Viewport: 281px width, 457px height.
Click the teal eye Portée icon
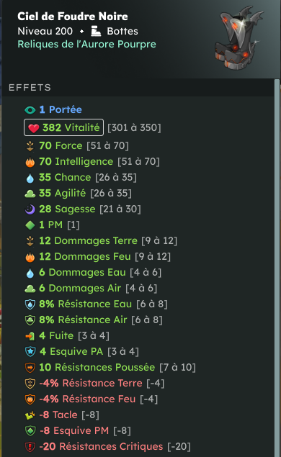click(x=30, y=110)
